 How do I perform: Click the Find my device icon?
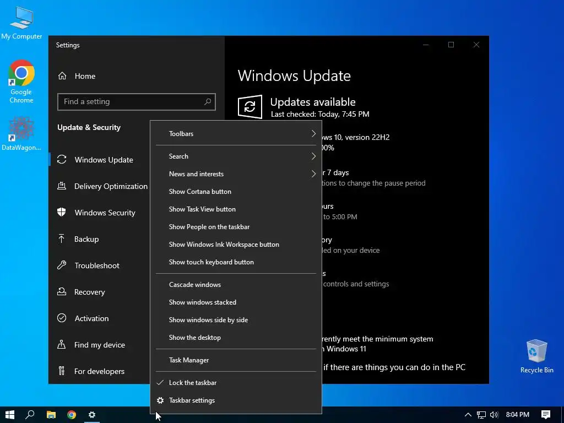click(x=62, y=345)
